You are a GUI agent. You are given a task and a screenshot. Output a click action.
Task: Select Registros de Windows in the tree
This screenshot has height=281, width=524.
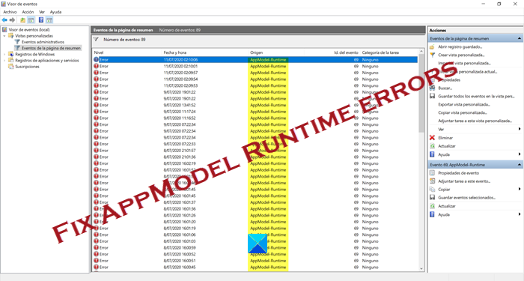pos(34,54)
